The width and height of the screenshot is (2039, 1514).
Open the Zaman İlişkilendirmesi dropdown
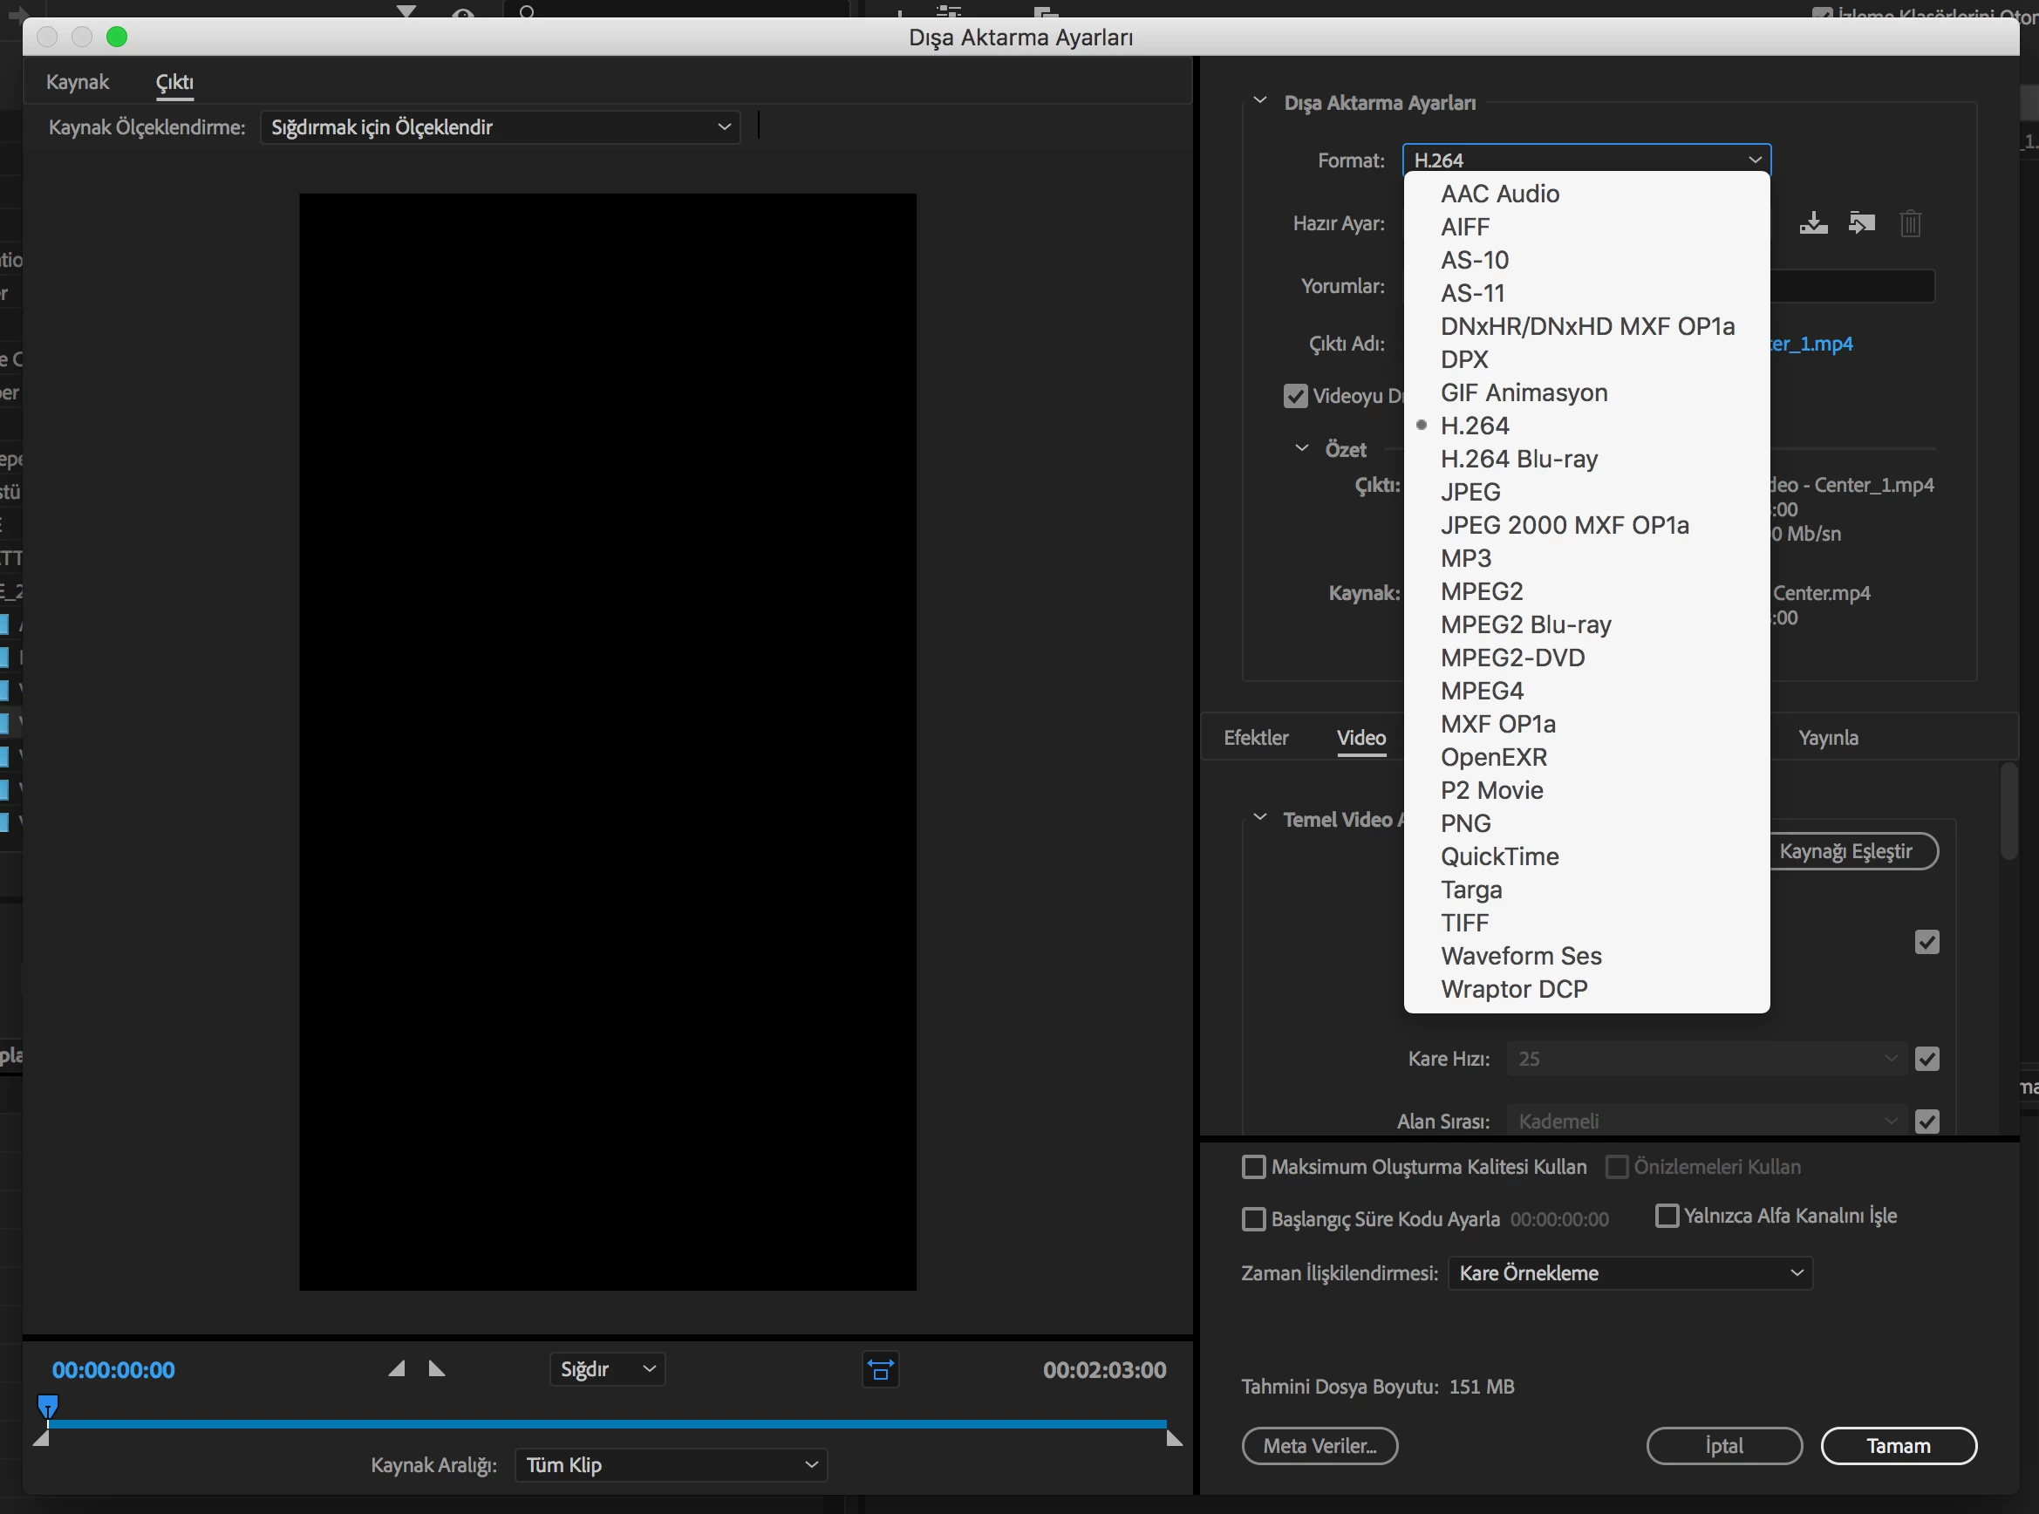1629,1273
